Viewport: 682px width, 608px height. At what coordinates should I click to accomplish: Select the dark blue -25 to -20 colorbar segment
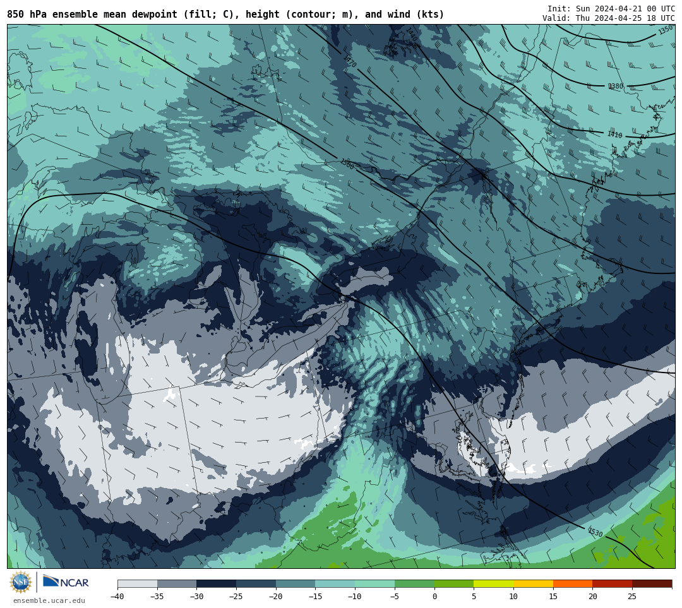(x=256, y=583)
